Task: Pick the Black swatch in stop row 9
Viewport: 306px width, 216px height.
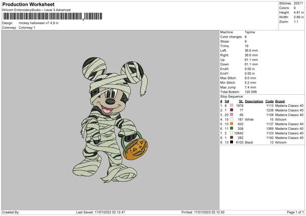Action: click(232, 142)
